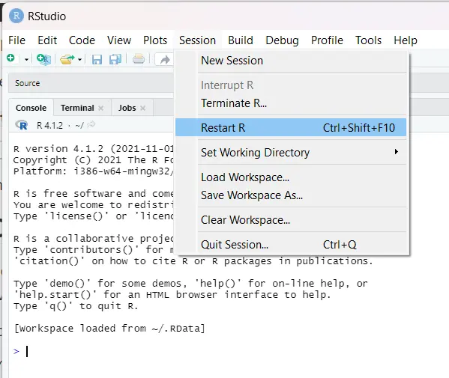Click the create new project icon
The image size is (449, 378).
coord(43,59)
